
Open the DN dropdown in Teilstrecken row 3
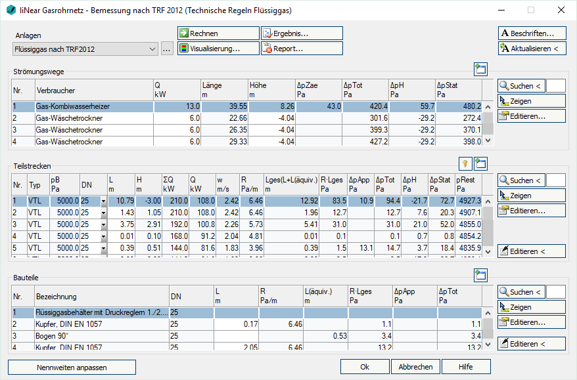pyautogui.click(x=103, y=224)
